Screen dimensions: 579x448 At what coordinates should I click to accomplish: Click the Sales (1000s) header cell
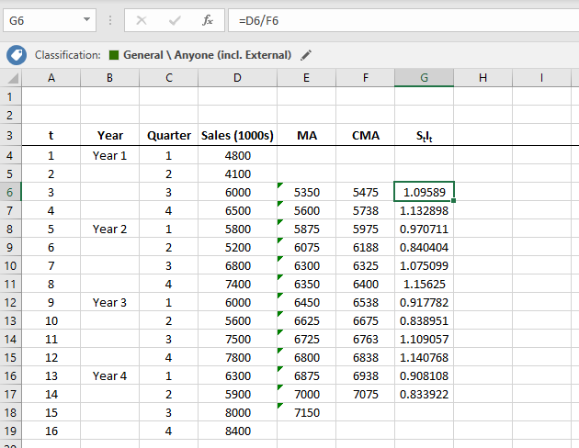(x=238, y=136)
